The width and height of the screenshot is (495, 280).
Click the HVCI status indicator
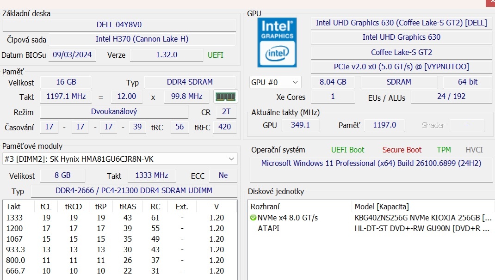(x=473, y=150)
